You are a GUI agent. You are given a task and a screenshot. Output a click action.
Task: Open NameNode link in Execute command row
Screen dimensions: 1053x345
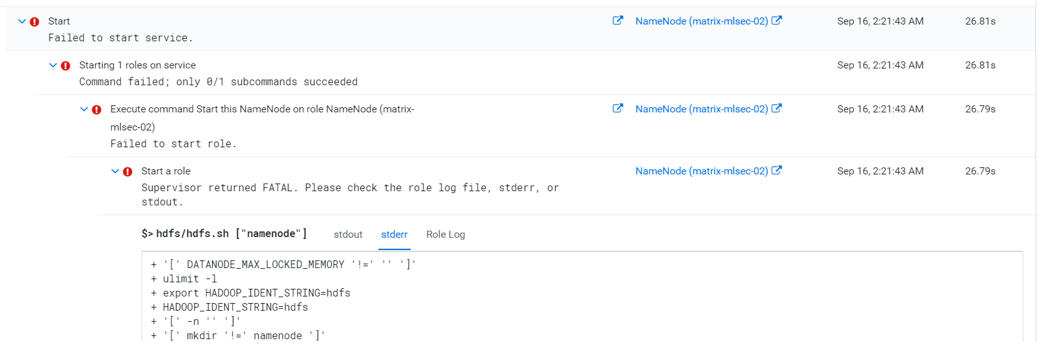pyautogui.click(x=701, y=109)
